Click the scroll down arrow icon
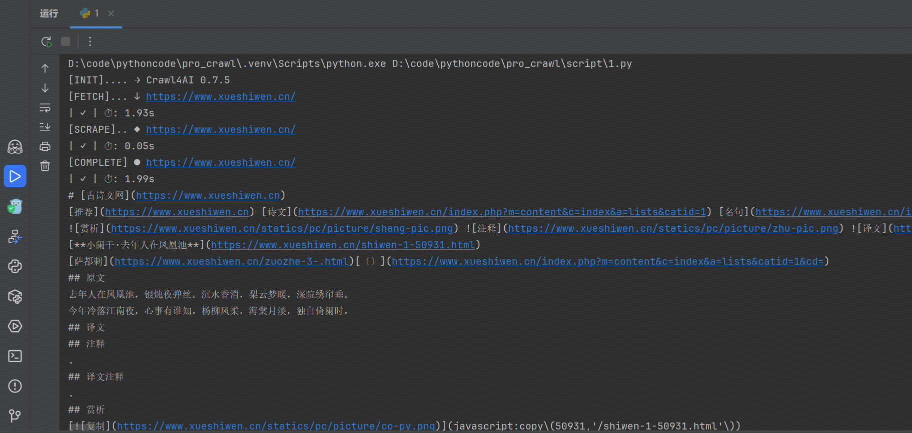This screenshot has width=912, height=433. click(45, 88)
